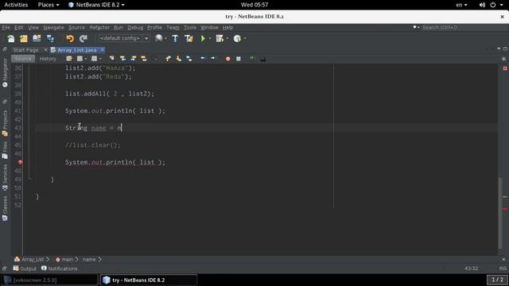The width and height of the screenshot is (509, 286).
Task: Open the Output panel at the bottom
Action: pyautogui.click(x=25, y=269)
